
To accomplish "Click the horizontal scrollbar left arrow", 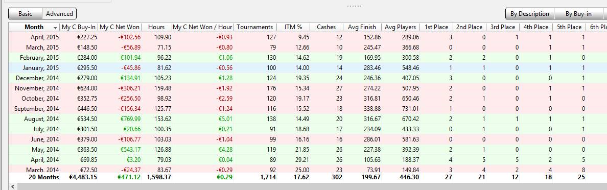I will point(13,186).
